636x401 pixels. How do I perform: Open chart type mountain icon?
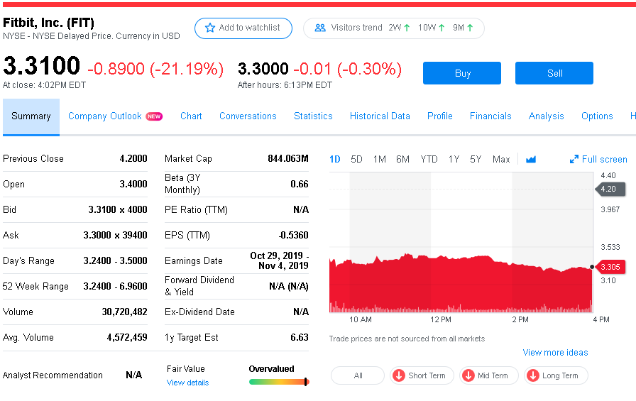click(x=530, y=160)
